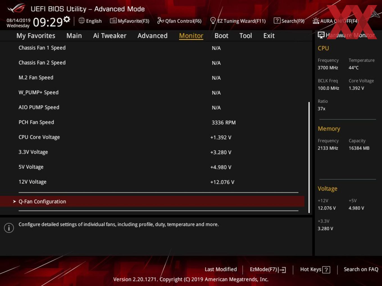
Task: Go to the Exit tab
Action: 269,36
